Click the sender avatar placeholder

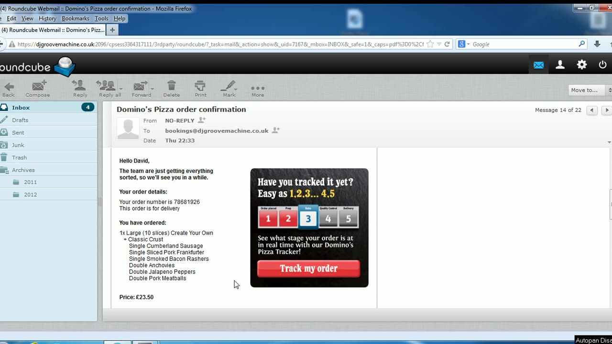(128, 129)
